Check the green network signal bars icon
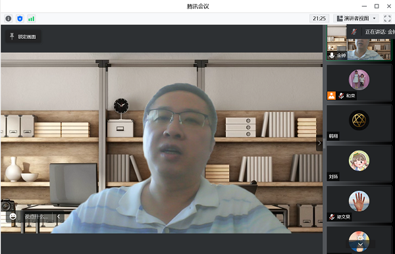The width and height of the screenshot is (395, 254). click(31, 18)
